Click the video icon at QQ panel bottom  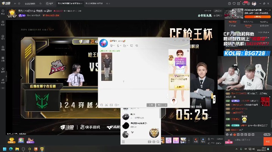tap(149, 142)
